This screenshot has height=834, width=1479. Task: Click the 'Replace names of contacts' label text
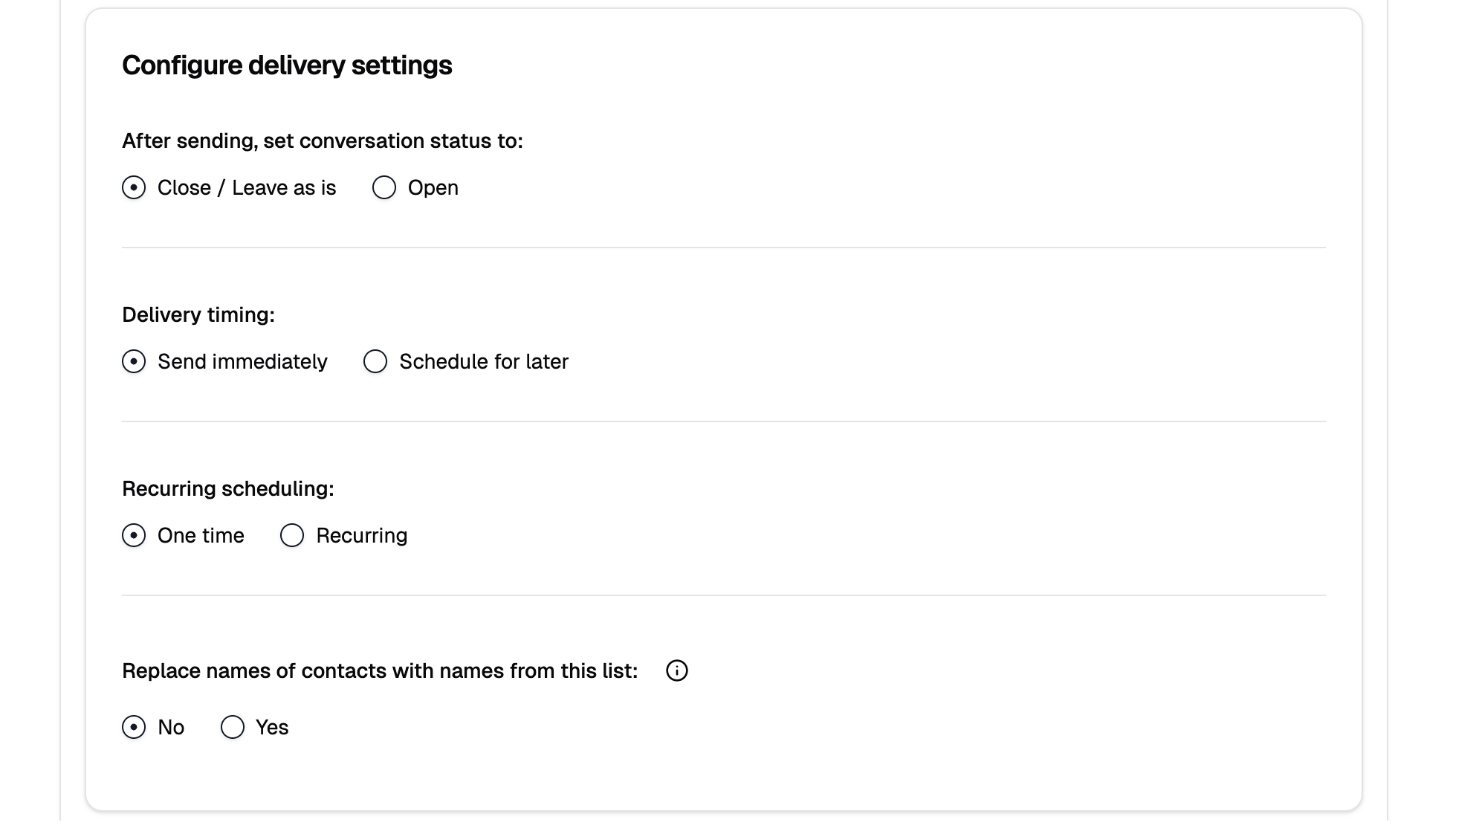pos(380,670)
